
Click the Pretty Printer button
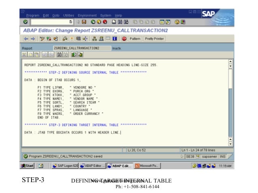tap(154, 39)
